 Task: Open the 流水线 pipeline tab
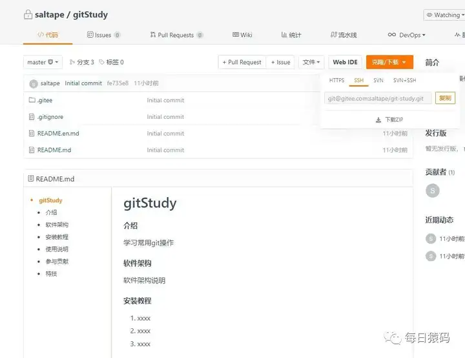pyautogui.click(x=344, y=35)
